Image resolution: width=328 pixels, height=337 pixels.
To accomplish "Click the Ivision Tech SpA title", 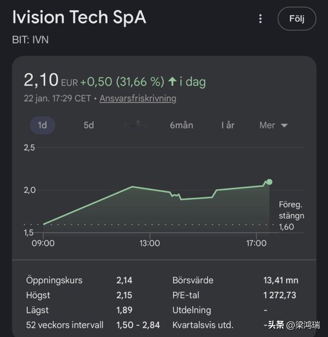I will tap(79, 18).
